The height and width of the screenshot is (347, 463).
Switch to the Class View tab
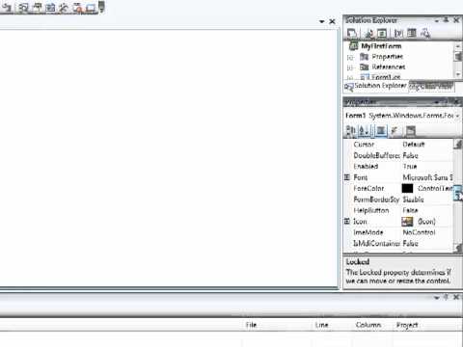point(431,86)
